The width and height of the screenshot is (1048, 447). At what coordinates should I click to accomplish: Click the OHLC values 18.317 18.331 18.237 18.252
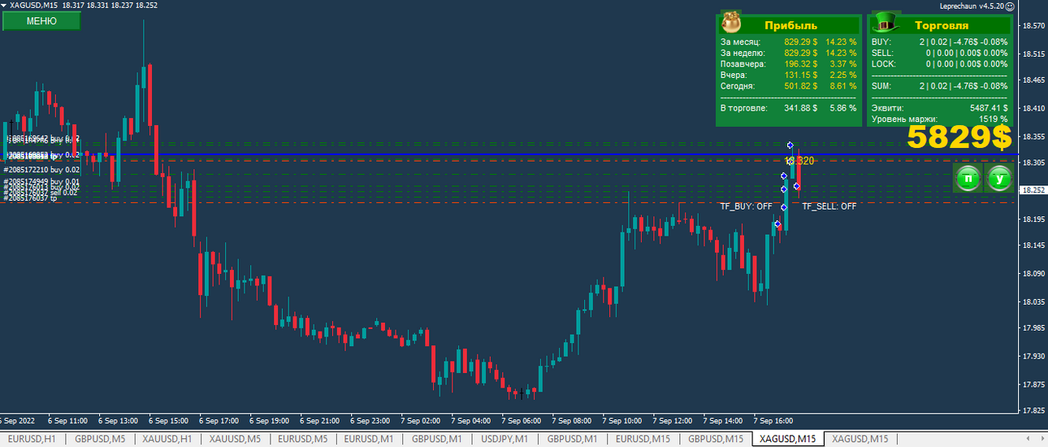(110, 5)
